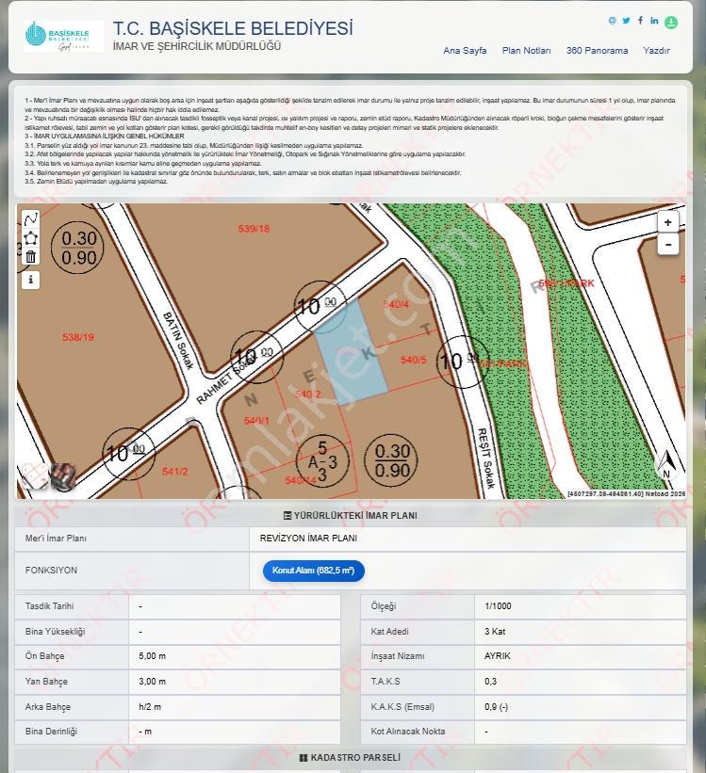Share via the LinkedIn icon

pos(654,21)
